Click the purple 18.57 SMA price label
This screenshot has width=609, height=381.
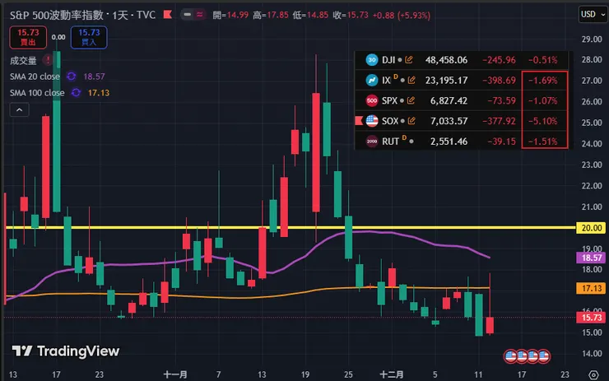(591, 258)
